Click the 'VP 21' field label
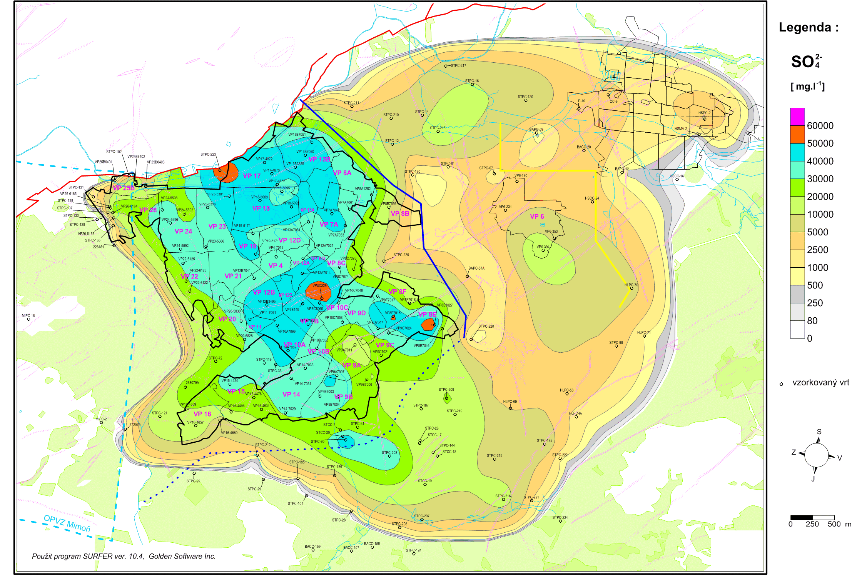This screenshot has width=852, height=575. [233, 276]
